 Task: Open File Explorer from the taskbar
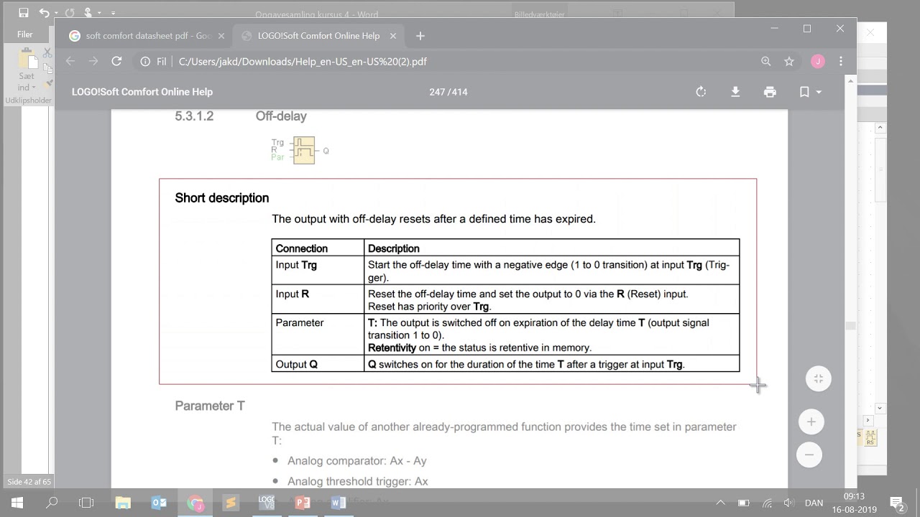coord(123,503)
